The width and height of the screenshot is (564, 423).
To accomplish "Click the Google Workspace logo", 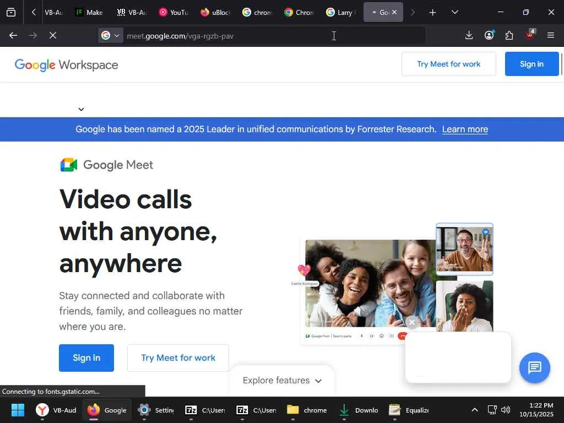I will point(66,65).
